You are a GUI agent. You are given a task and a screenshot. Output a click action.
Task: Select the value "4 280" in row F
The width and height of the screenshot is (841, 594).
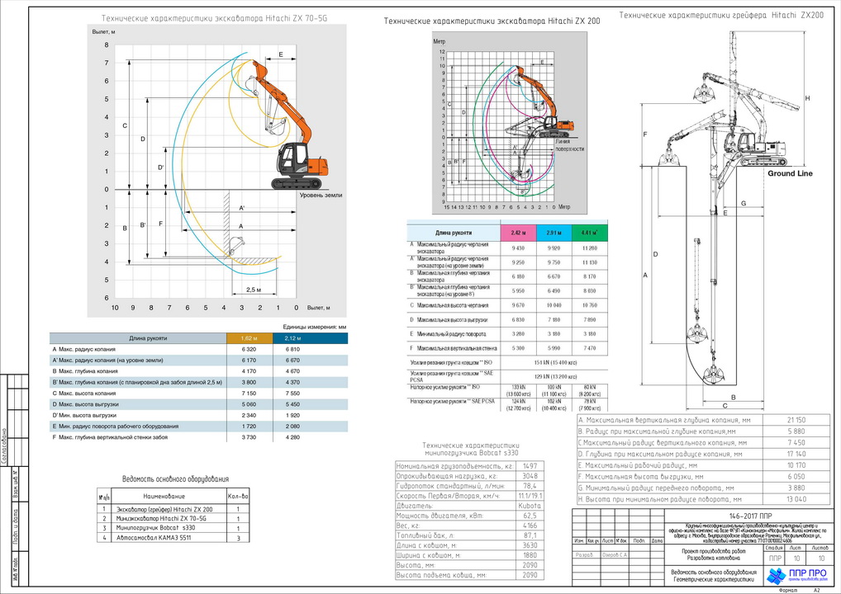click(292, 437)
